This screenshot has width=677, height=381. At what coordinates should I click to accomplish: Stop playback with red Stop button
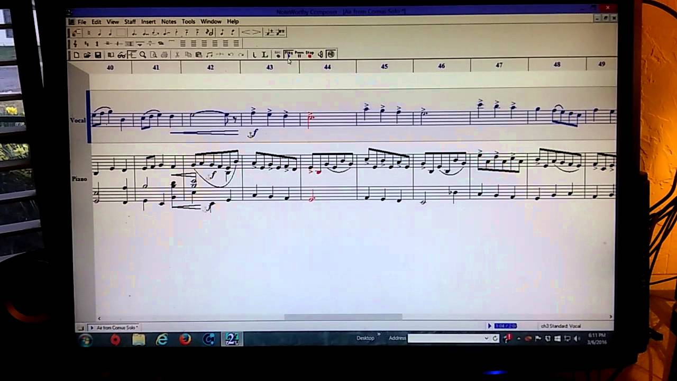[309, 55]
